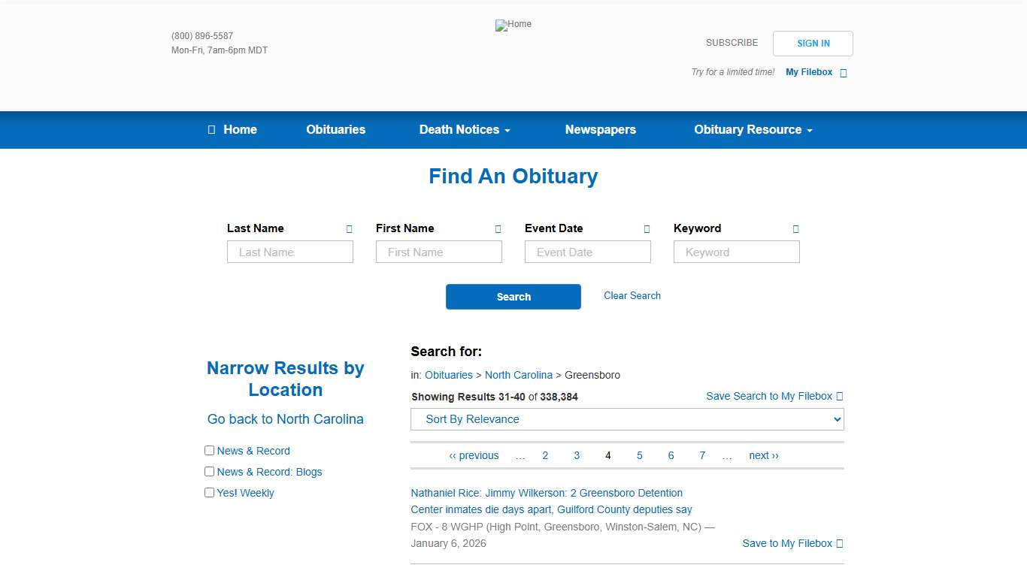Select Obituaries in the navigation bar
The width and height of the screenshot is (1027, 577).
[335, 129]
